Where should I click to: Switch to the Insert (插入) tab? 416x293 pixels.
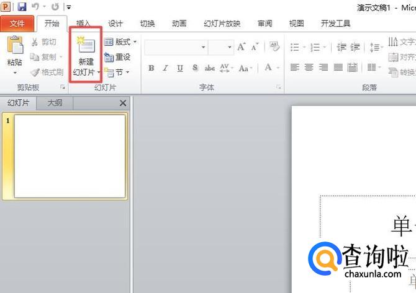coord(84,24)
